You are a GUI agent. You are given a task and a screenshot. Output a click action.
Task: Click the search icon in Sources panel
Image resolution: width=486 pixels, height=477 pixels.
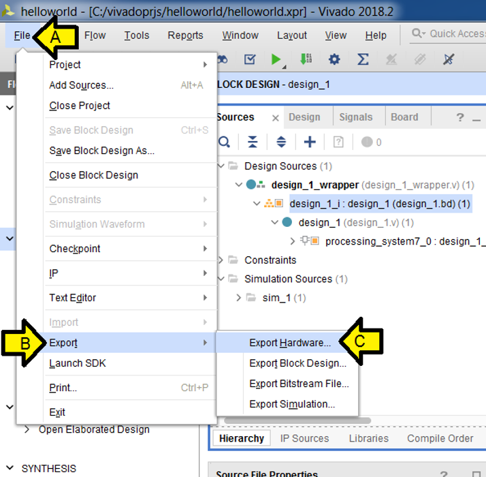224,142
